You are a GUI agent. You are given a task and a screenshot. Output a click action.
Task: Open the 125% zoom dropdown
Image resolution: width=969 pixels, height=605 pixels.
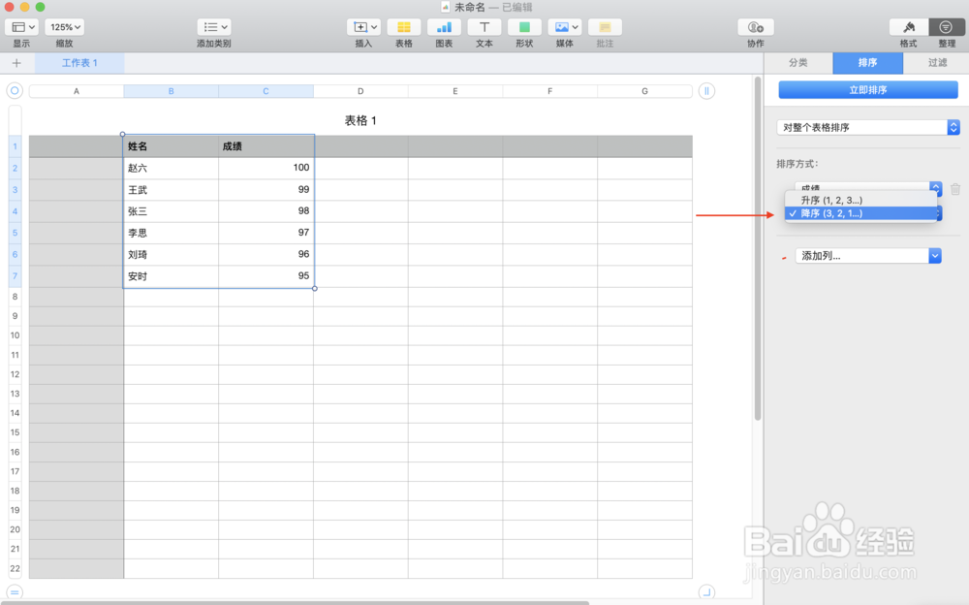[x=64, y=27]
